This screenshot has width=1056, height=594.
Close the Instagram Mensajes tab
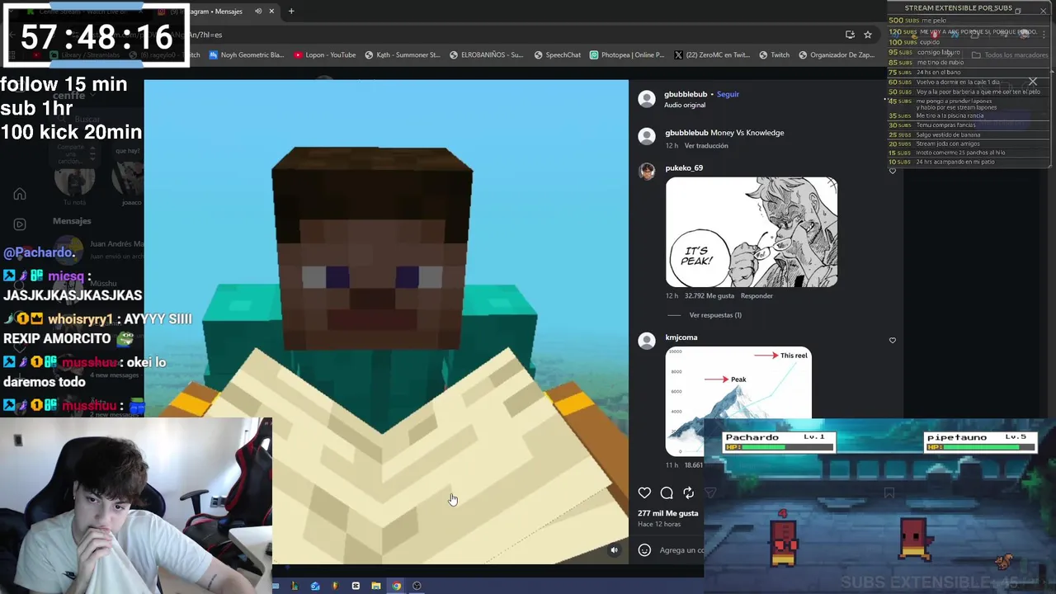pyautogui.click(x=271, y=12)
